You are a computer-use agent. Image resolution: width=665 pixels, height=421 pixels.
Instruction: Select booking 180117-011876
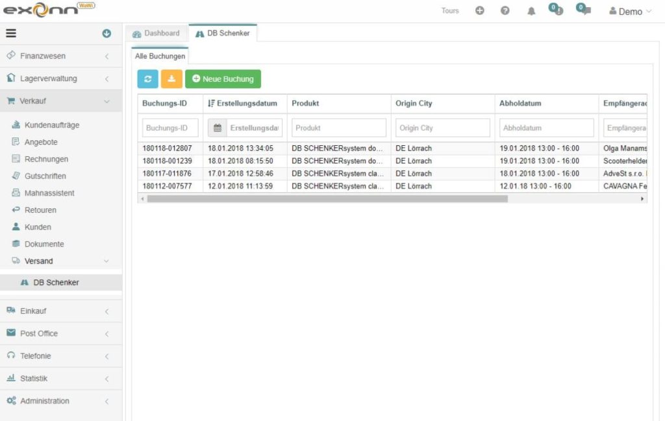click(x=167, y=174)
